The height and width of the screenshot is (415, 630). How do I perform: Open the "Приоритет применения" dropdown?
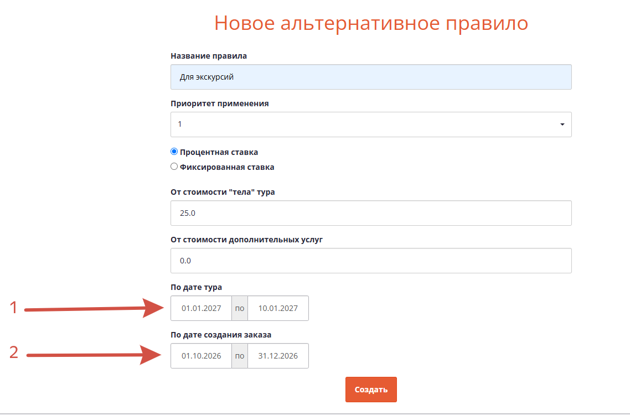click(371, 124)
